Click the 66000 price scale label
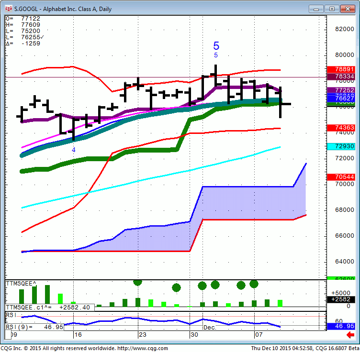This screenshot has height=352, width=360. pyautogui.click(x=344, y=235)
